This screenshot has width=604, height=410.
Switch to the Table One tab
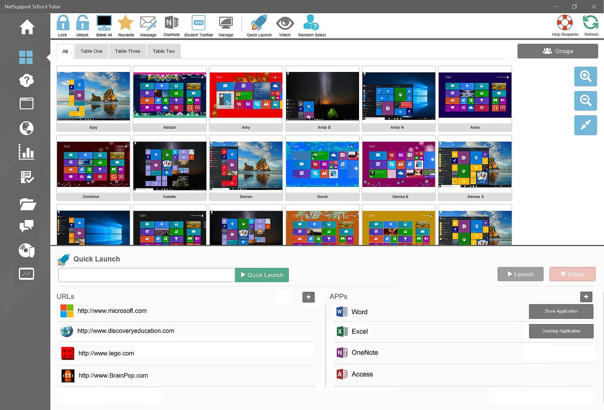tap(91, 51)
